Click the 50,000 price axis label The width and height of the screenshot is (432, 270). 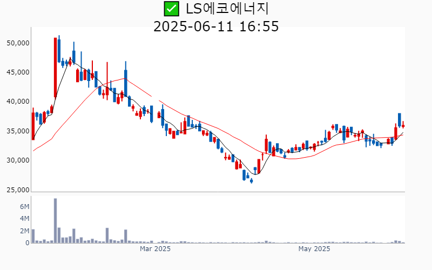[18, 43]
